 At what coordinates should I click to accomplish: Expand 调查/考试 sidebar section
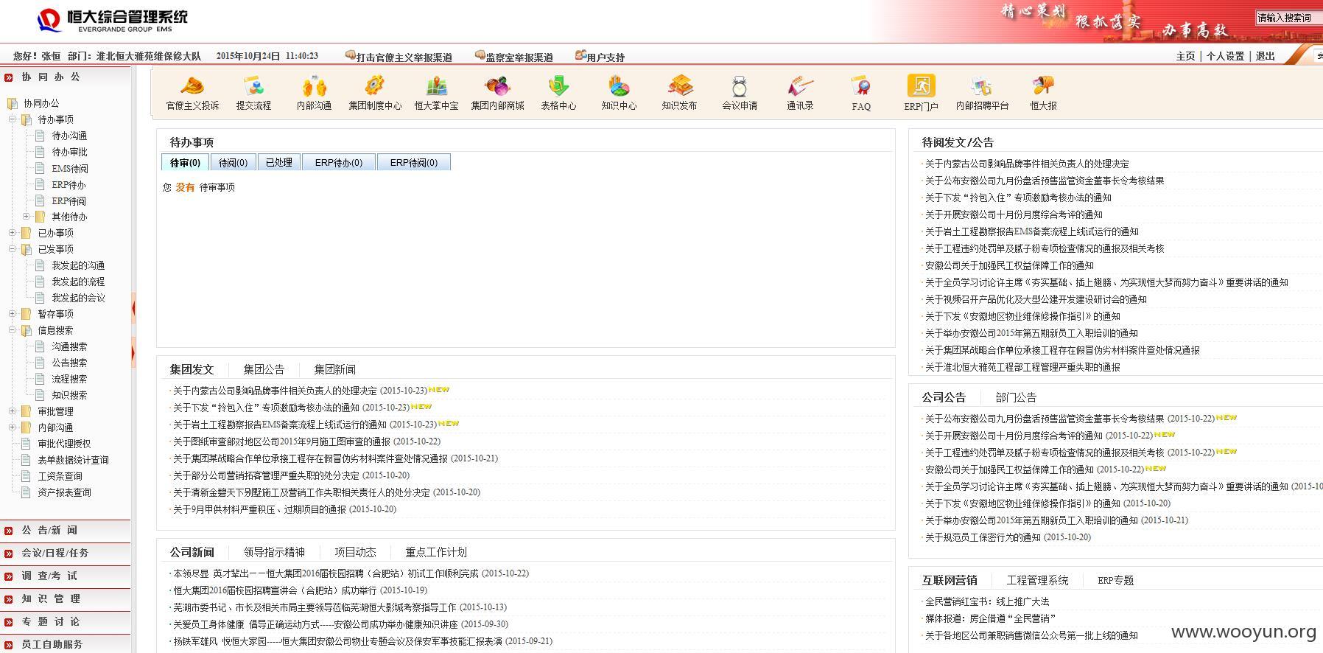65,576
